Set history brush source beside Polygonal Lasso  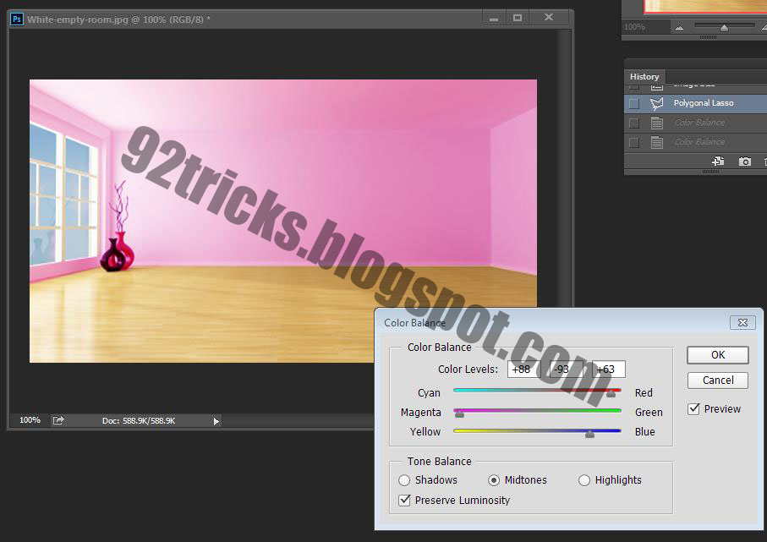(636, 102)
